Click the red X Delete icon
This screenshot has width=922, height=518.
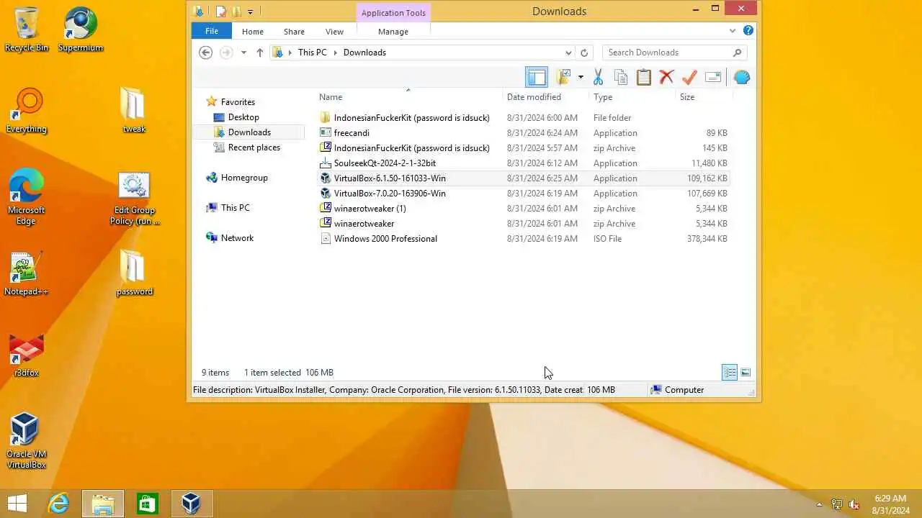coord(667,77)
